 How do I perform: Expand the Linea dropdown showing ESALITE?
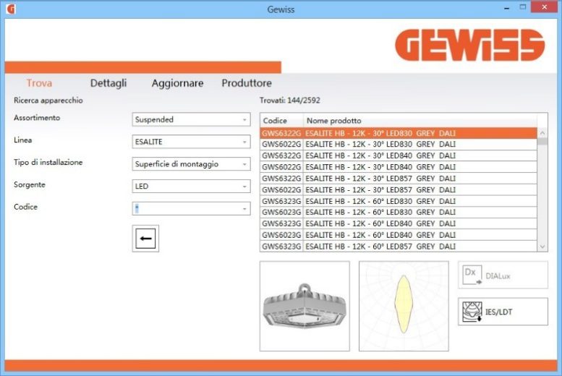click(191, 142)
